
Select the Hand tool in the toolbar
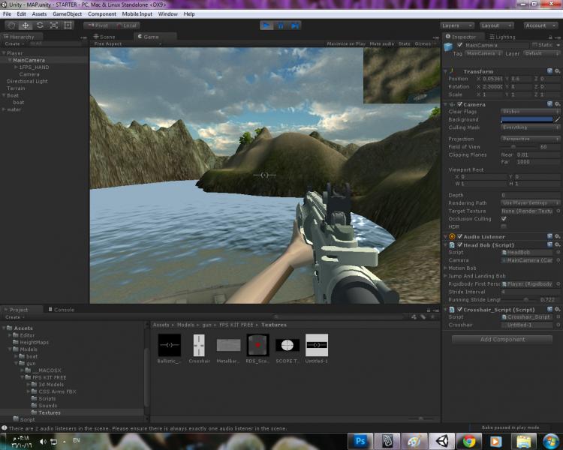coord(11,25)
